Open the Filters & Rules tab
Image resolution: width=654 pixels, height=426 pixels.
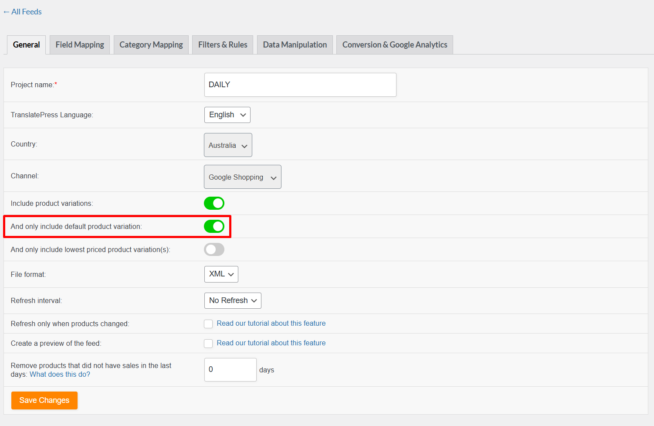(x=223, y=45)
